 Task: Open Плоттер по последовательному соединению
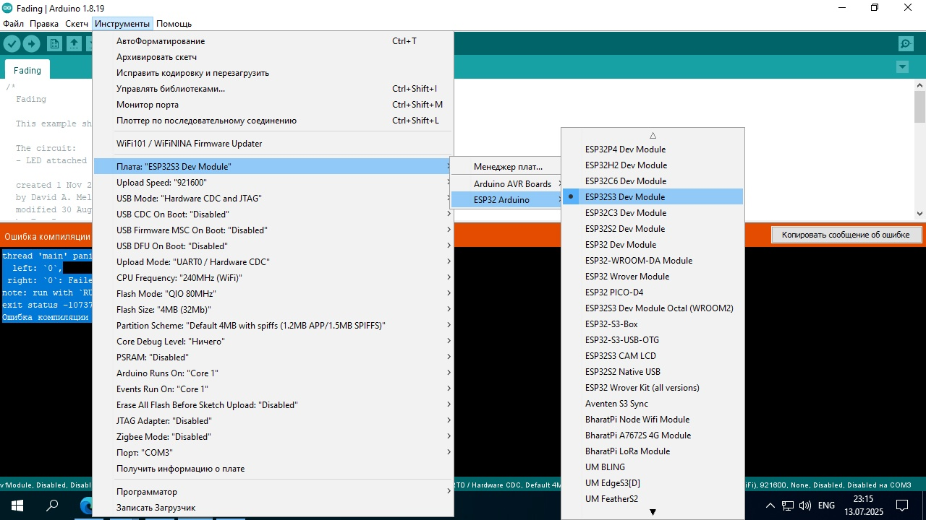tap(273, 121)
